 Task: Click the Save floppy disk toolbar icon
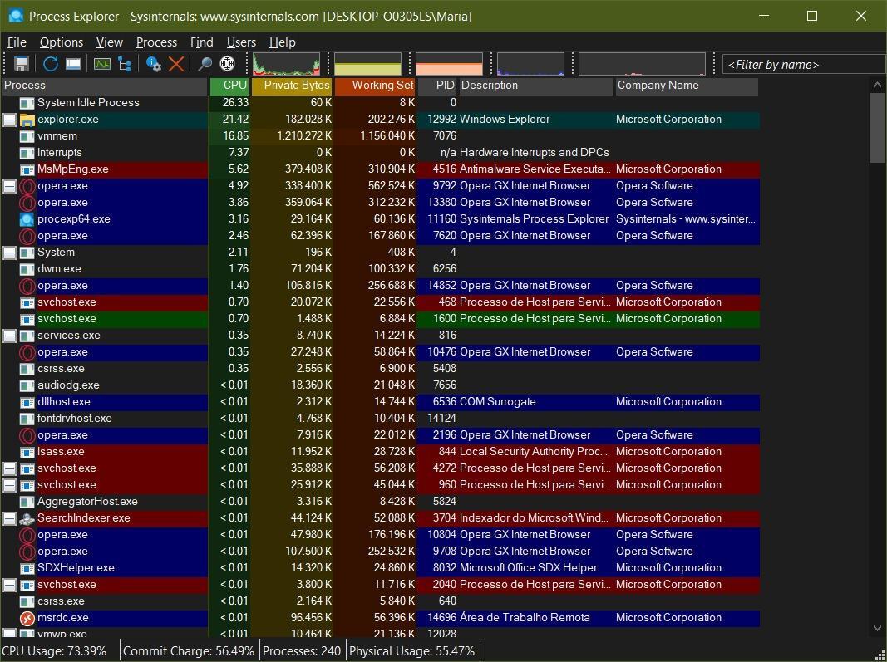pos(22,64)
